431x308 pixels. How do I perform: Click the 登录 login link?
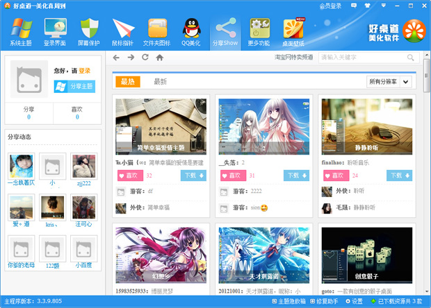pos(84,70)
